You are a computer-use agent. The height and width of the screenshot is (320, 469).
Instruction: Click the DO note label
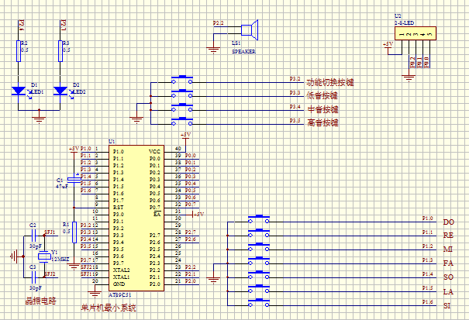click(449, 222)
